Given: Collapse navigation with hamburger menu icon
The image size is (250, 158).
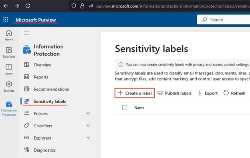Looking at the screenshot, I should (x=26, y=33).
